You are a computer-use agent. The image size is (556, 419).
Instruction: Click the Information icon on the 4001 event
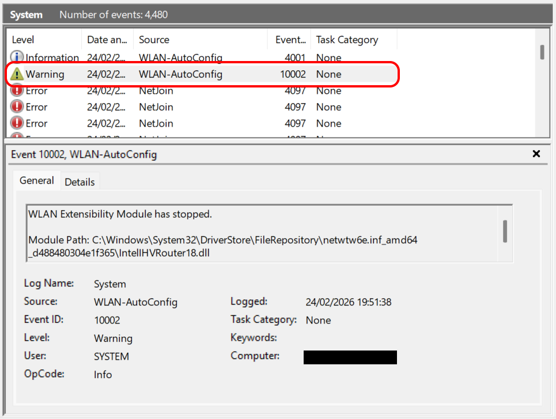pyautogui.click(x=17, y=58)
